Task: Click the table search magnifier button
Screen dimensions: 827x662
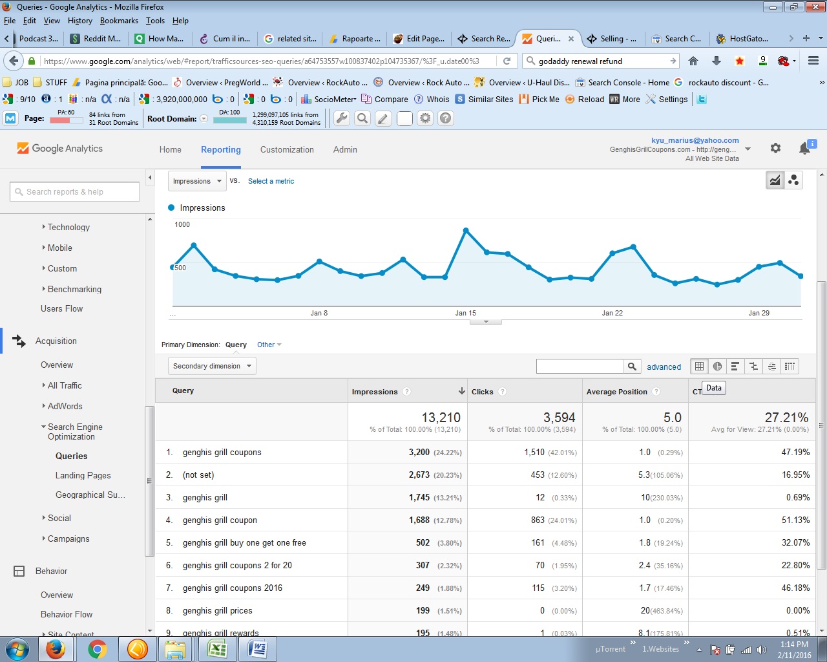Action: (x=632, y=367)
